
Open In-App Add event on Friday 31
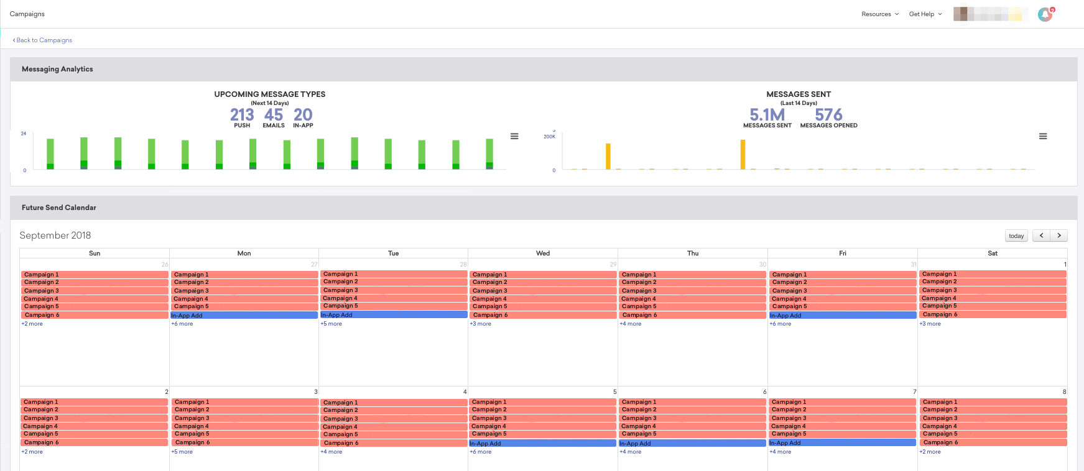[843, 316]
